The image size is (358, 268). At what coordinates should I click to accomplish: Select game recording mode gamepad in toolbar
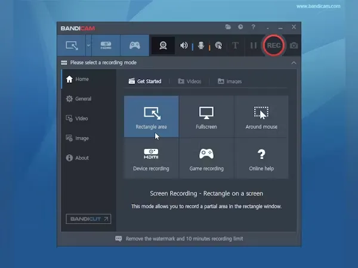click(135, 45)
